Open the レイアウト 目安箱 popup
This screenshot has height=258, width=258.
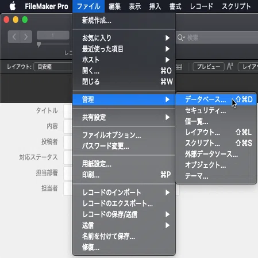pyautogui.click(x=53, y=67)
